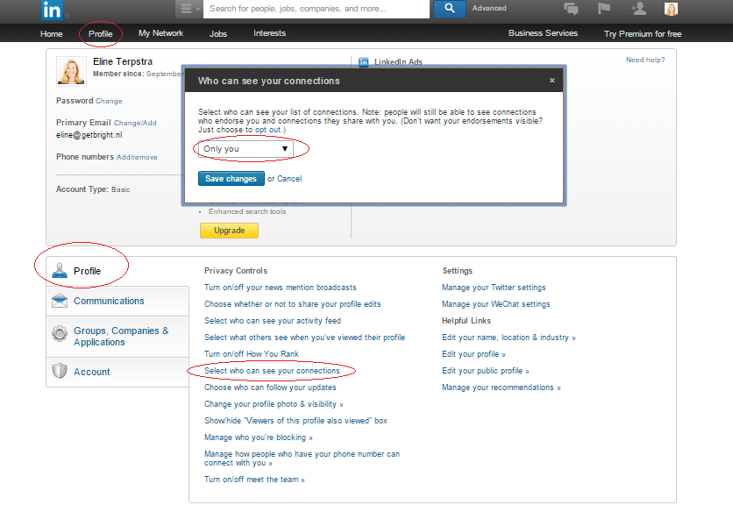
Task: Open the notifications flag icon
Action: [x=603, y=9]
